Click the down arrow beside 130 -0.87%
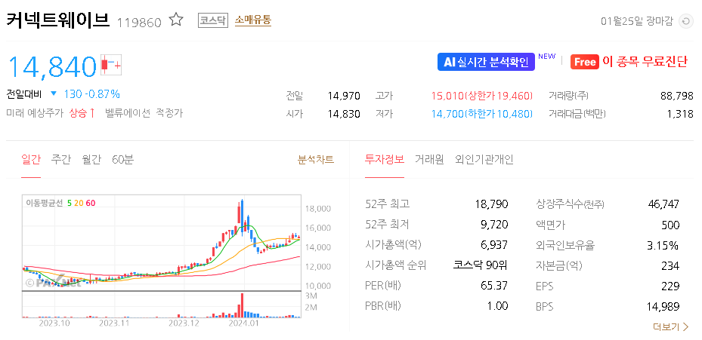This screenshot has width=702, height=340. point(54,93)
